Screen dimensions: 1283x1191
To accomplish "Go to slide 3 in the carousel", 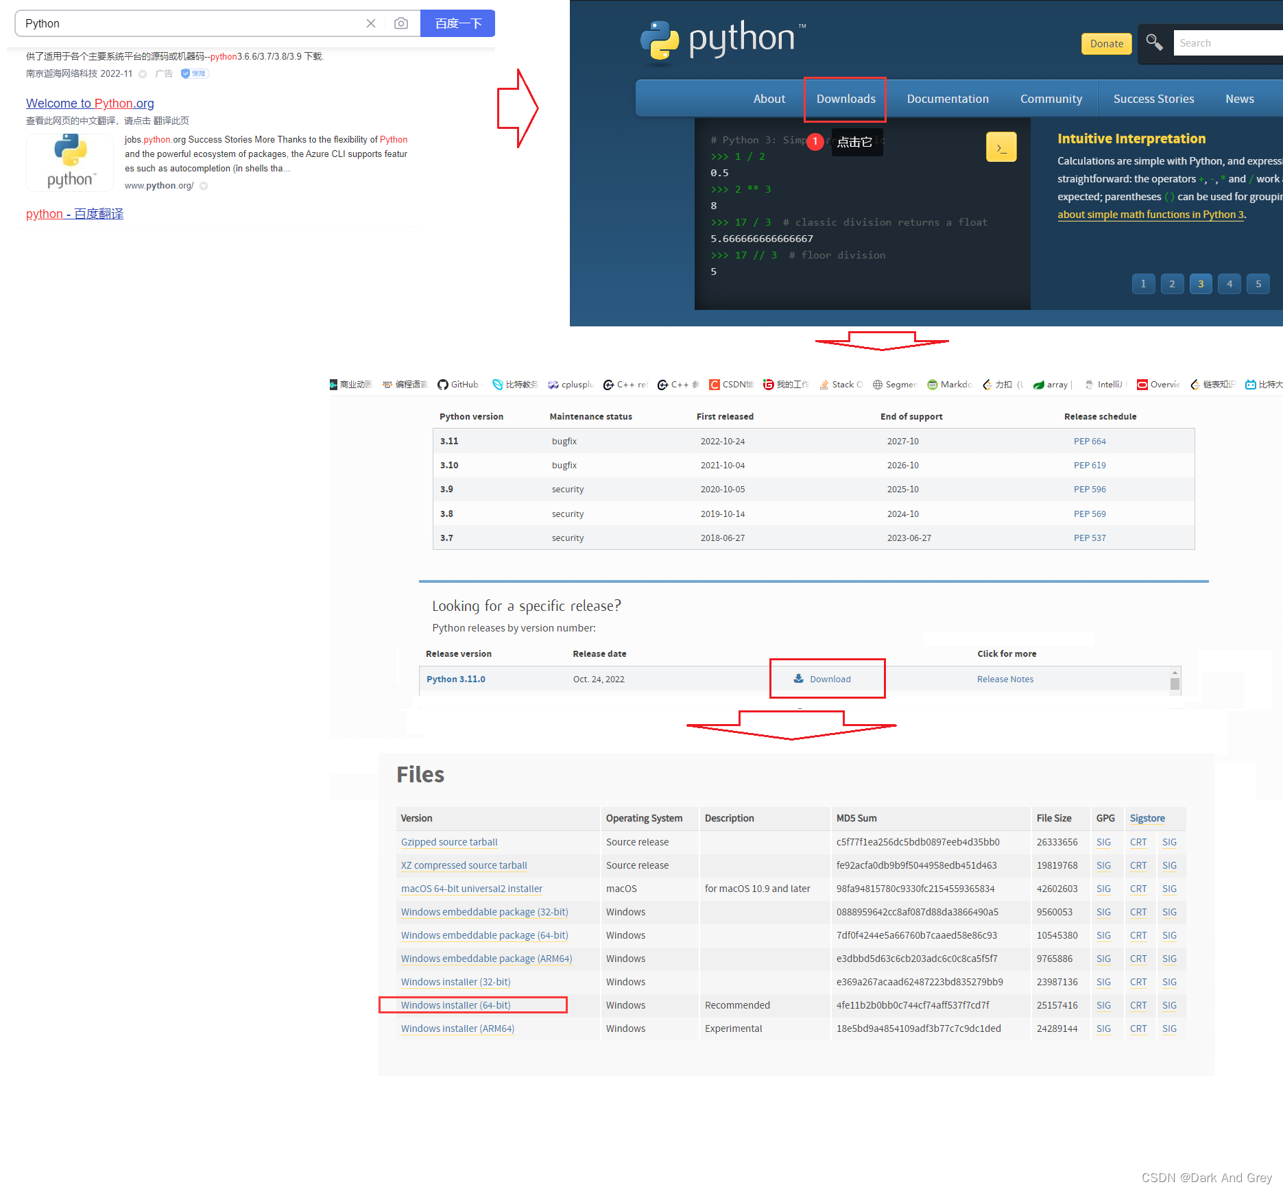I will pyautogui.click(x=1201, y=283).
